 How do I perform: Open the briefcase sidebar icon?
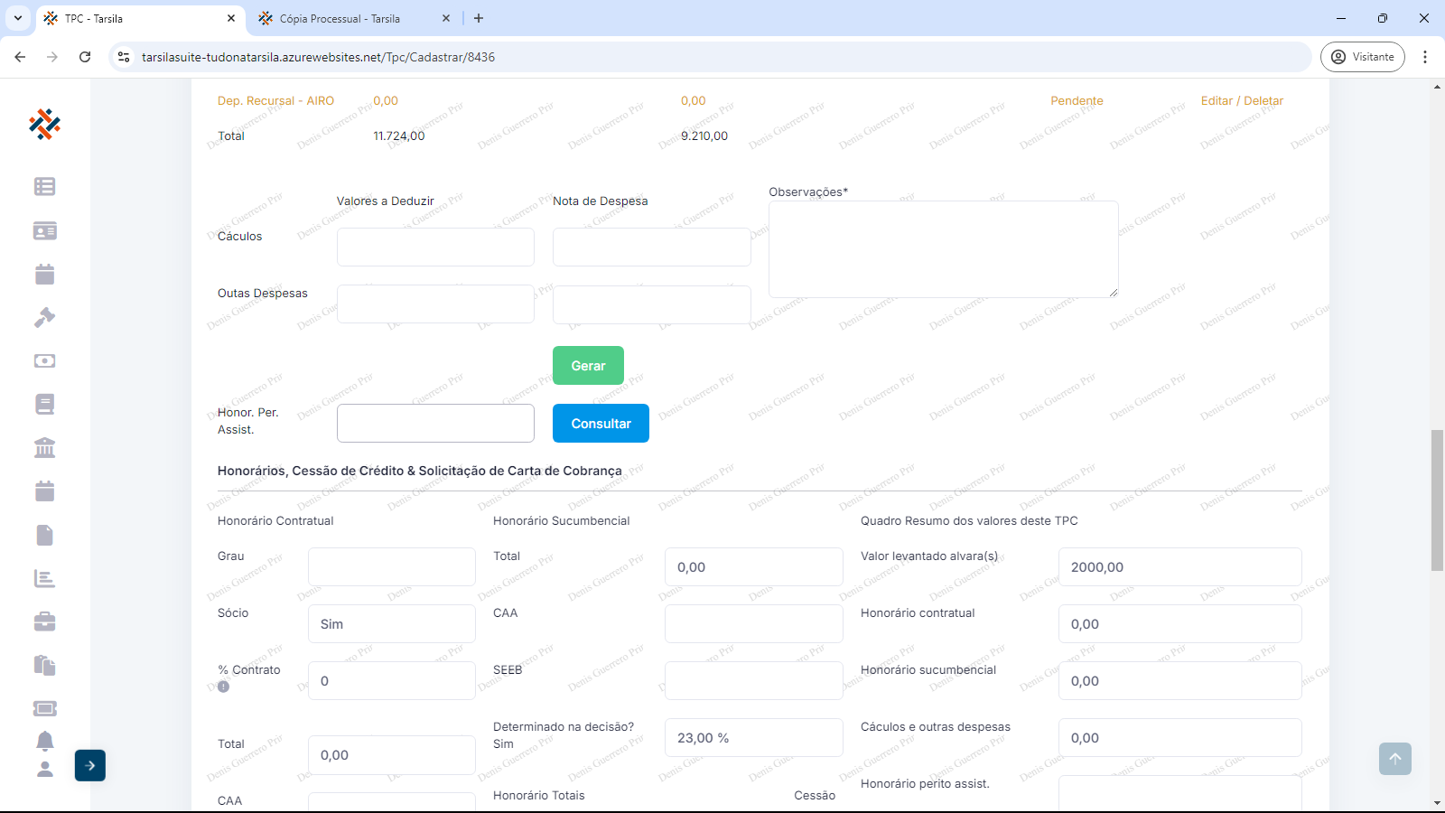point(44,621)
